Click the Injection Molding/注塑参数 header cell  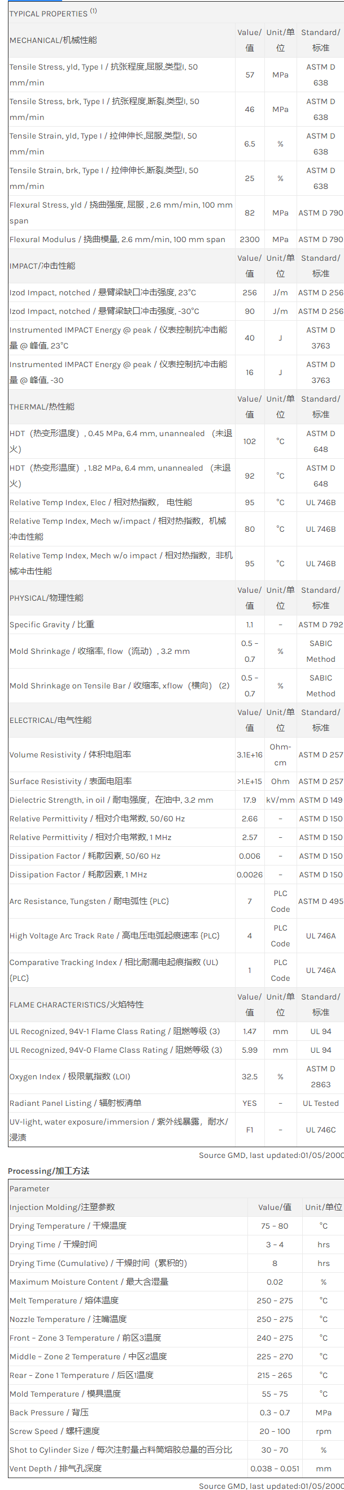(62, 1207)
